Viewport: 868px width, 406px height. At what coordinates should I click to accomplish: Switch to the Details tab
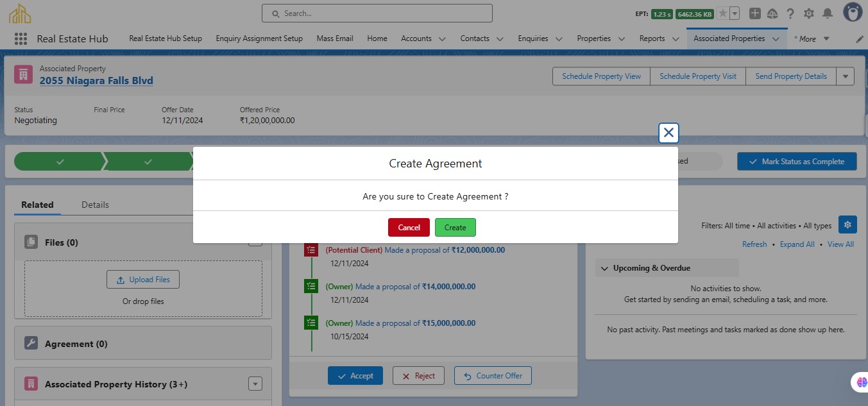95,205
